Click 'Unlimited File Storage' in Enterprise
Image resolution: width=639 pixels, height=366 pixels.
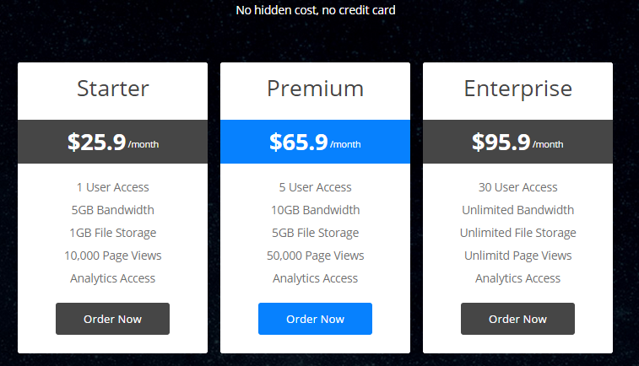point(518,233)
